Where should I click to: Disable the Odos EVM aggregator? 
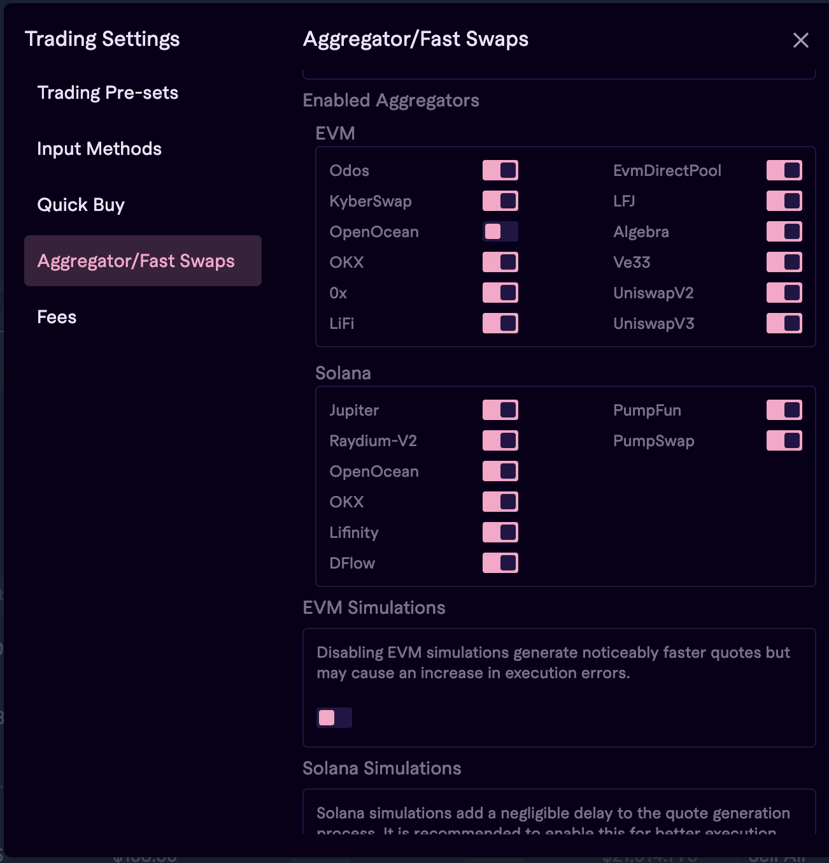[500, 170]
